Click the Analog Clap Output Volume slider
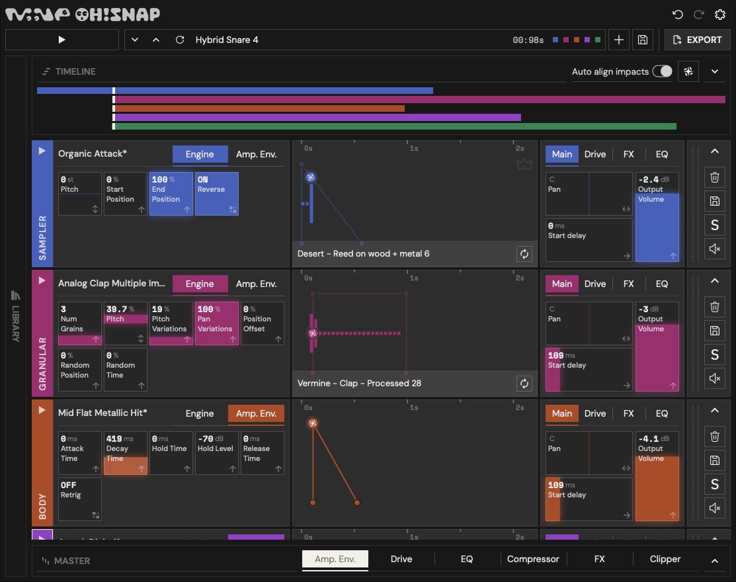 click(657, 347)
